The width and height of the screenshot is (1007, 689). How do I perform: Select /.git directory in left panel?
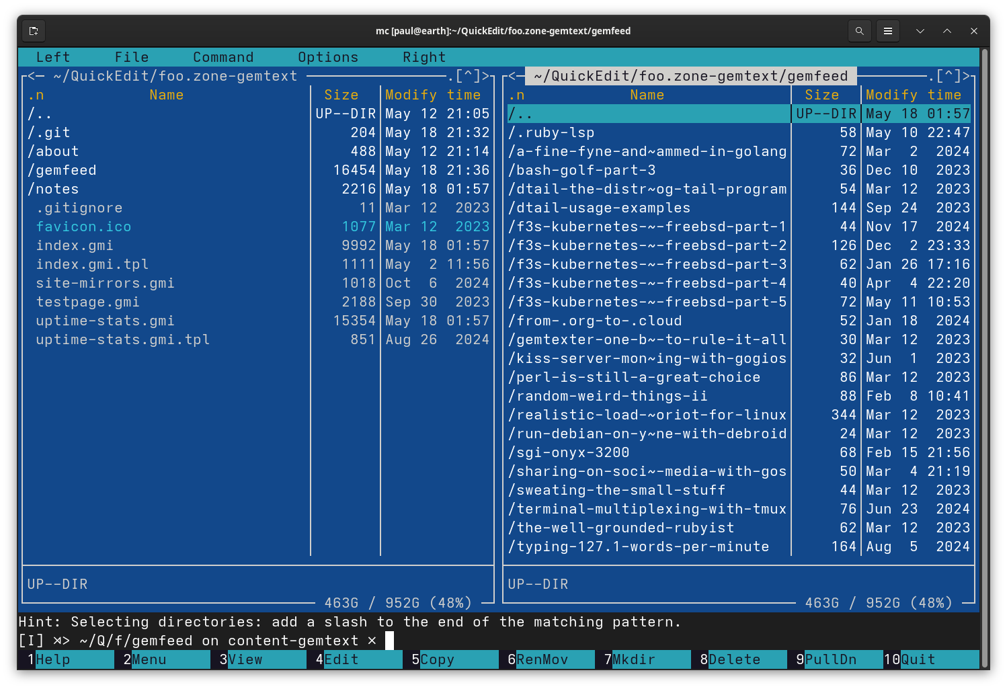(x=259, y=132)
